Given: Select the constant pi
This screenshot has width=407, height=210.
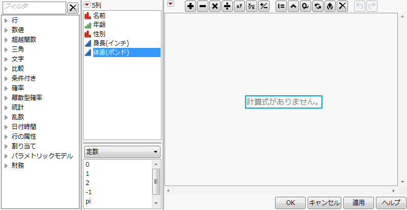Looking at the screenshot, I should (x=88, y=201).
